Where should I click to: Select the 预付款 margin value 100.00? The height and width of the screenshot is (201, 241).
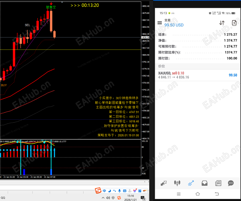click(x=232, y=58)
